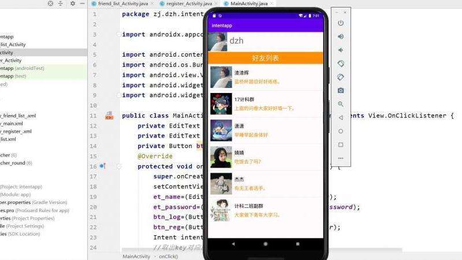
Task: Tap the dzh profile avatar image
Action: (217, 41)
